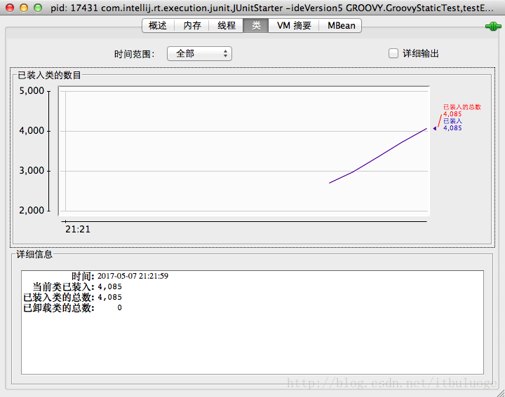Screen dimensions: 505x397
Task: Click the 2,000 y-axis label
Action: click(x=32, y=210)
